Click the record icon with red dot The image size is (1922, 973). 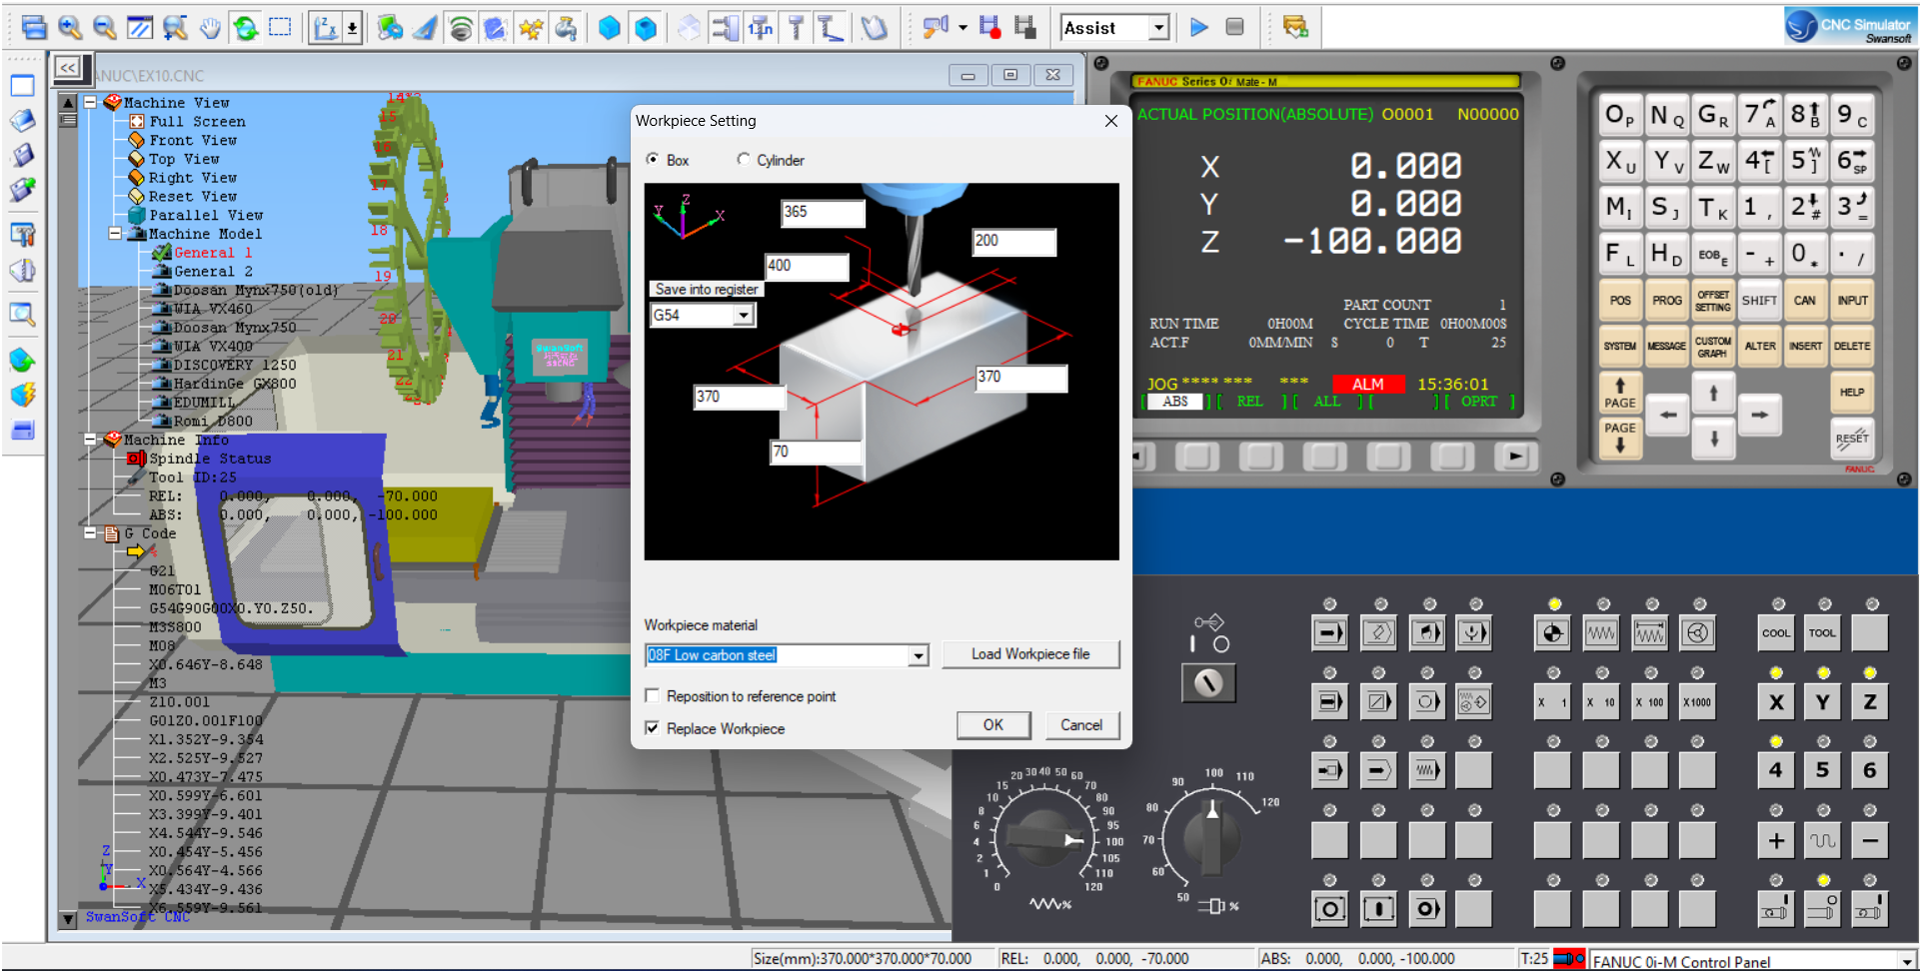tap(989, 28)
